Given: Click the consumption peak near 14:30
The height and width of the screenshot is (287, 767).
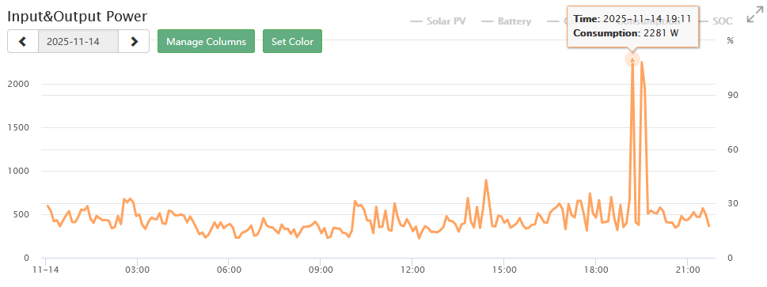Looking at the screenshot, I should pyautogui.click(x=486, y=180).
